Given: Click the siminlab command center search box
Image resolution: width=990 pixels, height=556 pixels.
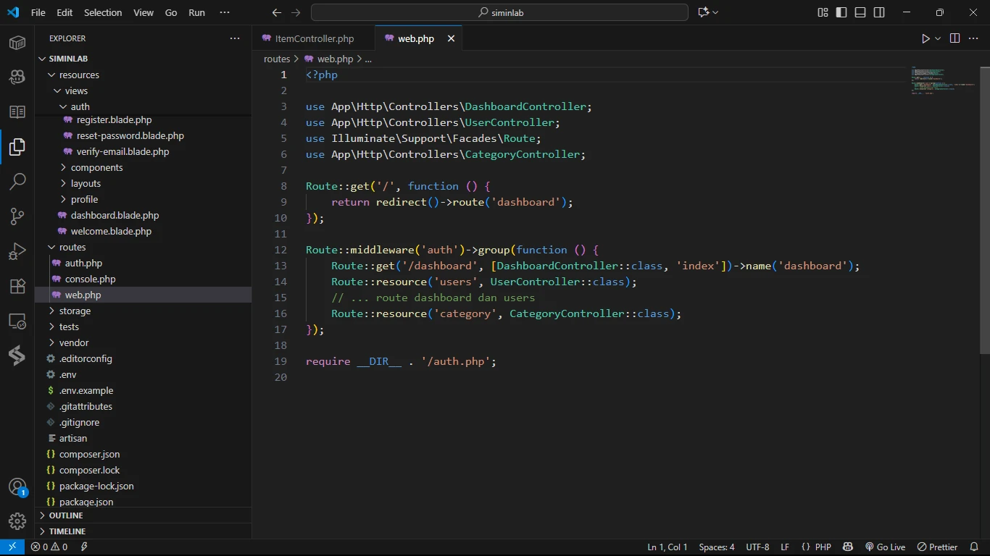Looking at the screenshot, I should click(499, 12).
